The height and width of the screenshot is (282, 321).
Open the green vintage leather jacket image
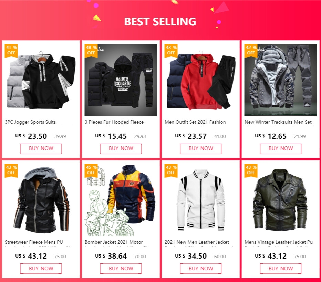[x=280, y=200]
